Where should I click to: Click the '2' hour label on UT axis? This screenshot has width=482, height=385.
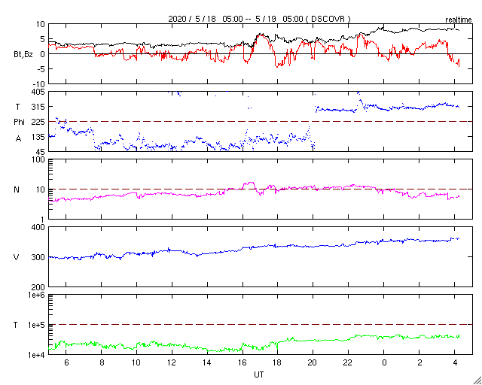[419, 363]
